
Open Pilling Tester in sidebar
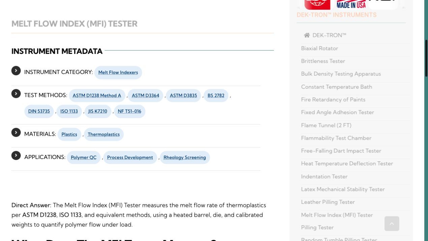tap(317, 227)
